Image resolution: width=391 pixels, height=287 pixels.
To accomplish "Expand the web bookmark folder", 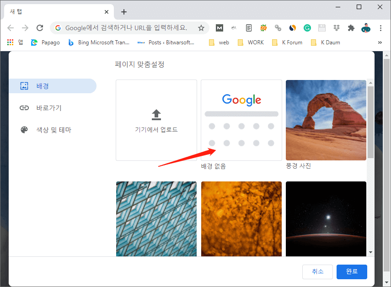I will coord(219,43).
